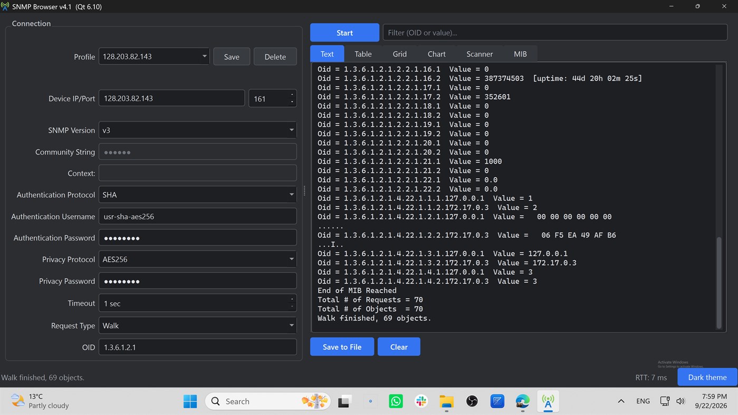Click the output pane vertical scrollbar
Screen dimensions: 738x415
click(718, 282)
